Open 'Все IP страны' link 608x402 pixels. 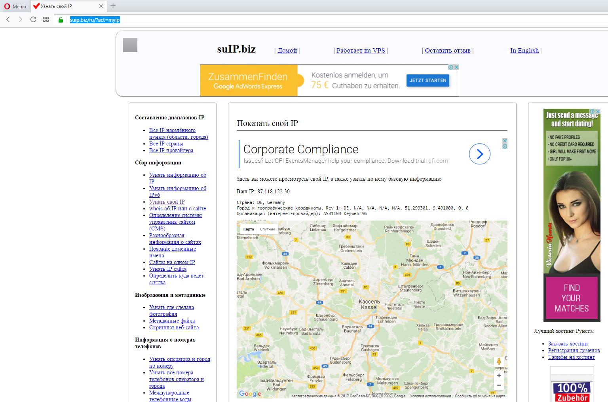(x=166, y=143)
